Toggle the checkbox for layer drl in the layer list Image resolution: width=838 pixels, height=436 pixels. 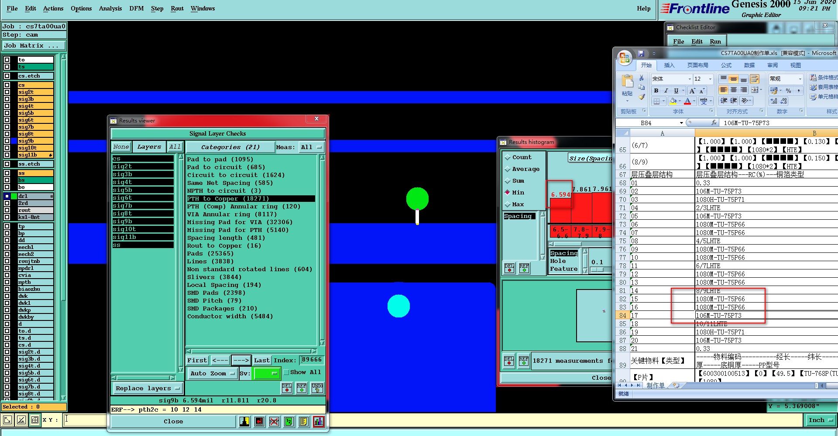coord(7,196)
